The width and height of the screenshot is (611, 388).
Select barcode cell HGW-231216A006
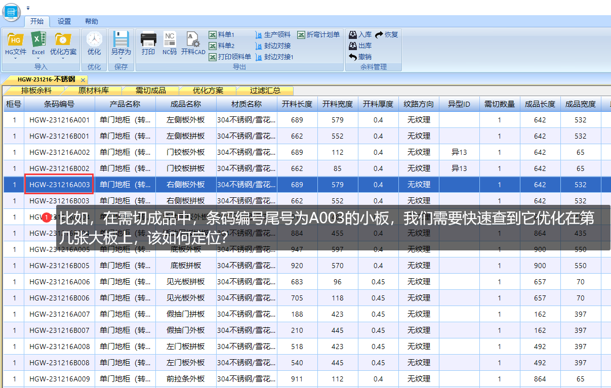click(x=59, y=282)
